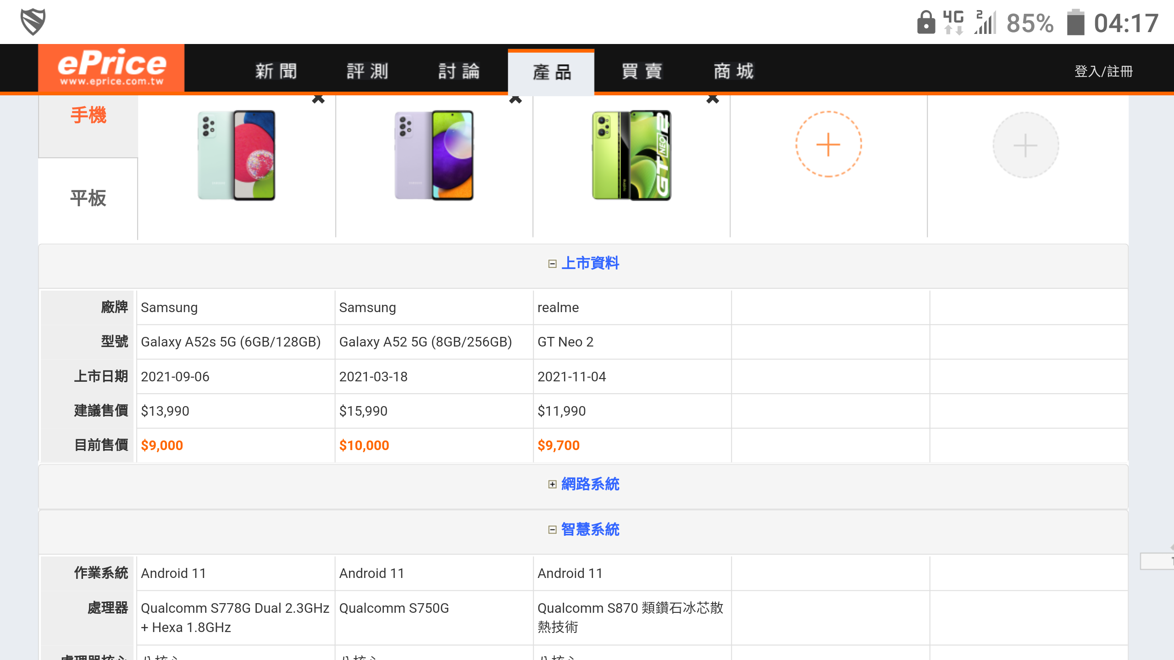Switch to 平板 category
This screenshot has width=1174, height=660.
tap(88, 198)
